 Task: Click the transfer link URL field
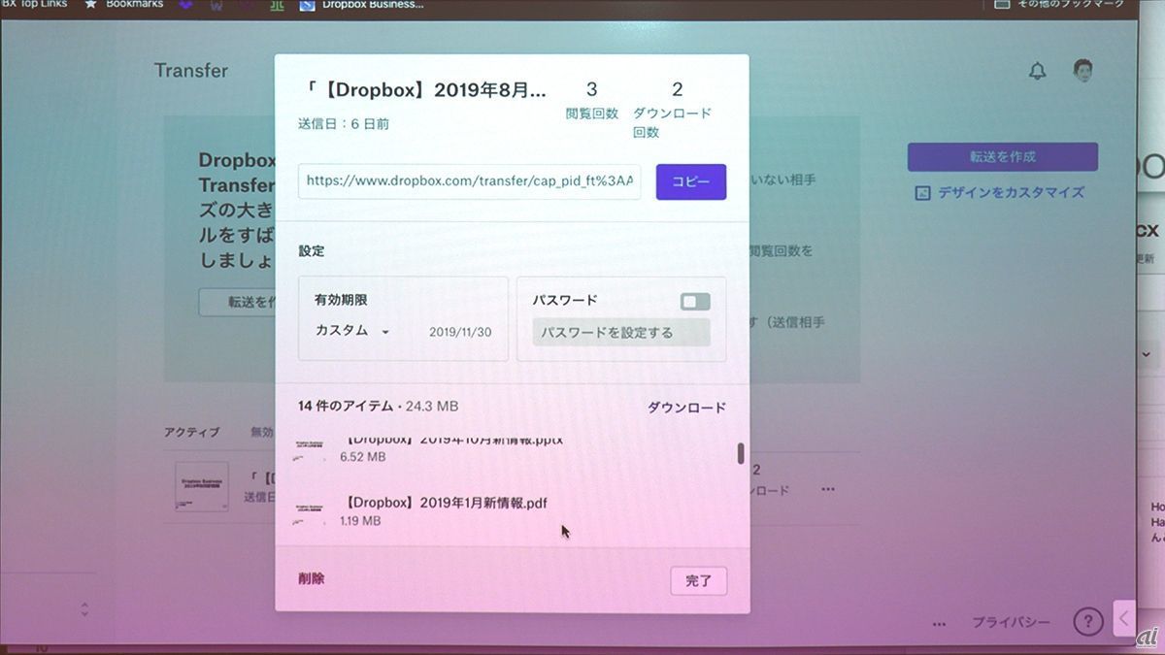[x=470, y=181]
